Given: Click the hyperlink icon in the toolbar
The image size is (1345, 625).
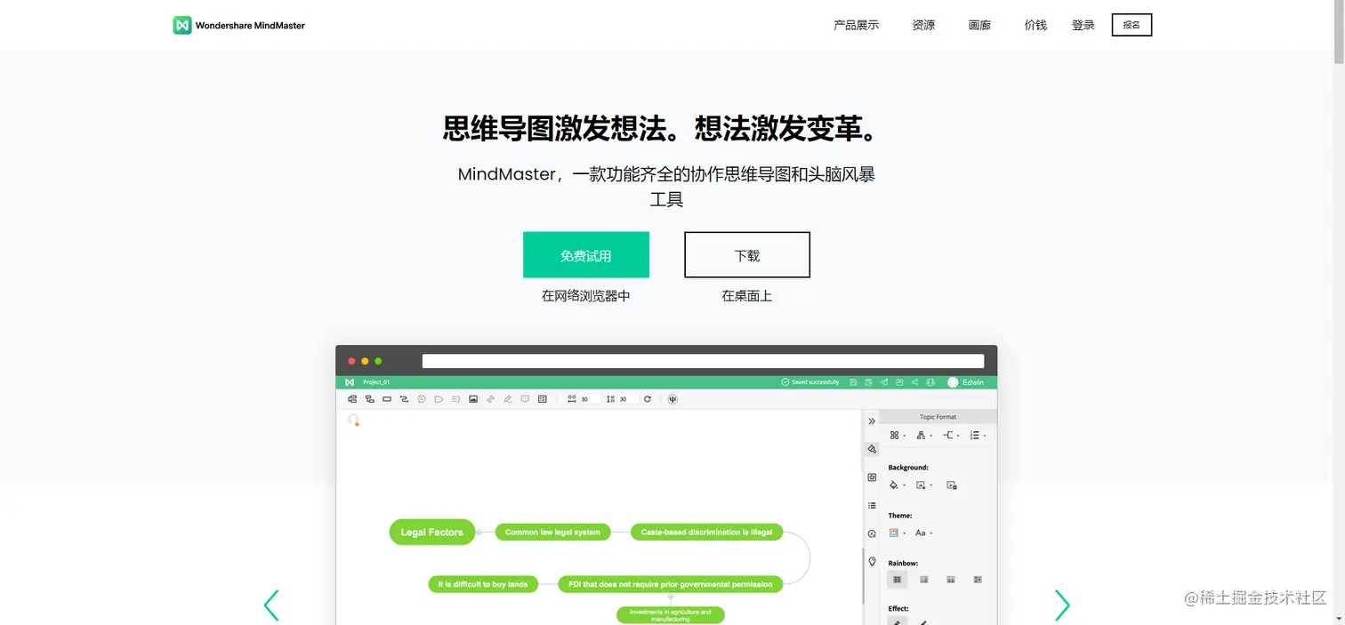Looking at the screenshot, I should 490,399.
